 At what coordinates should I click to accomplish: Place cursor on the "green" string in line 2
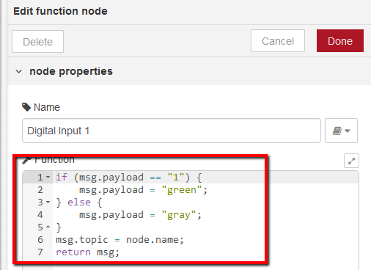coord(182,190)
